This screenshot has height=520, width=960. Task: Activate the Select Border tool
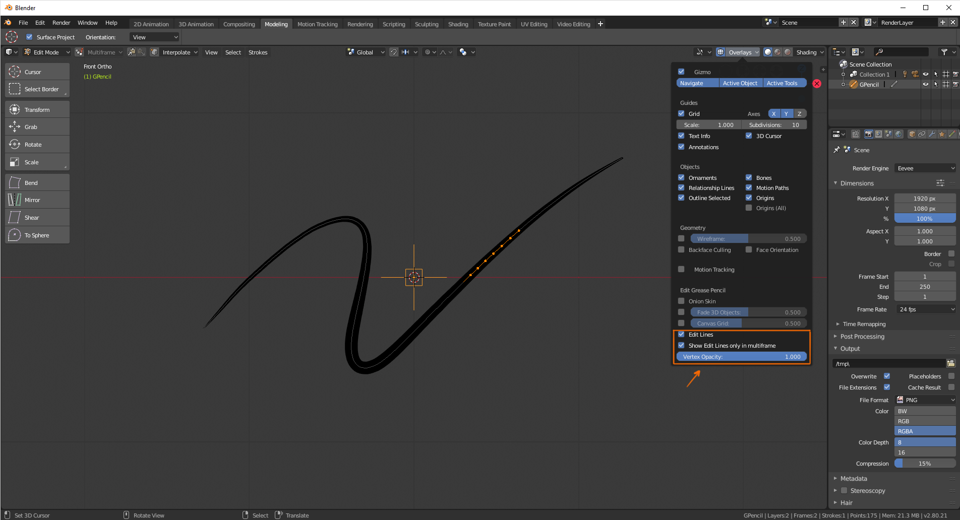click(37, 89)
